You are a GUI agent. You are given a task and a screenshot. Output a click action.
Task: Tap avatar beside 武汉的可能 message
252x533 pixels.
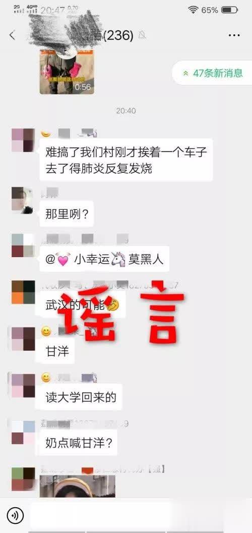coord(23,292)
